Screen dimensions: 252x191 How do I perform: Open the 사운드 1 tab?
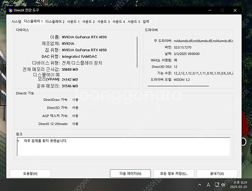pyautogui.click(x=73, y=22)
